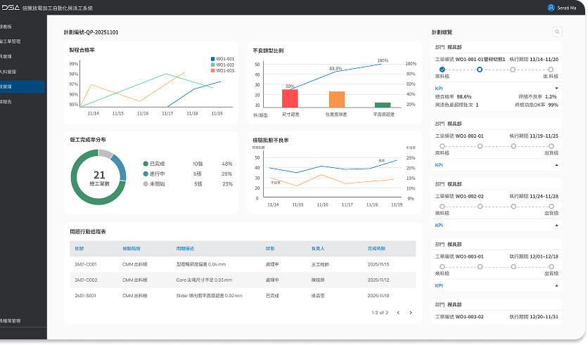Toggle WO1-002 series in yield chart legend
This screenshot has height=345, width=588.
(x=222, y=65)
